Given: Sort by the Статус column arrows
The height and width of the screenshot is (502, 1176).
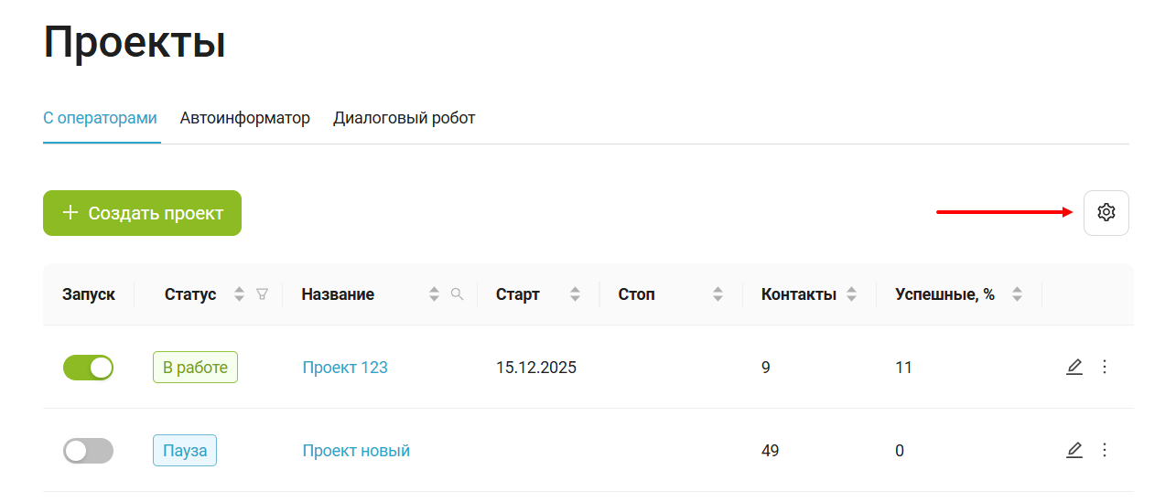Looking at the screenshot, I should tap(240, 294).
